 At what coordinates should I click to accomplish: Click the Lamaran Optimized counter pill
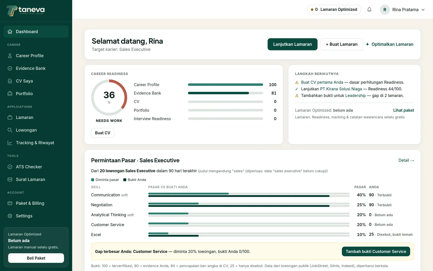pos(334,9)
